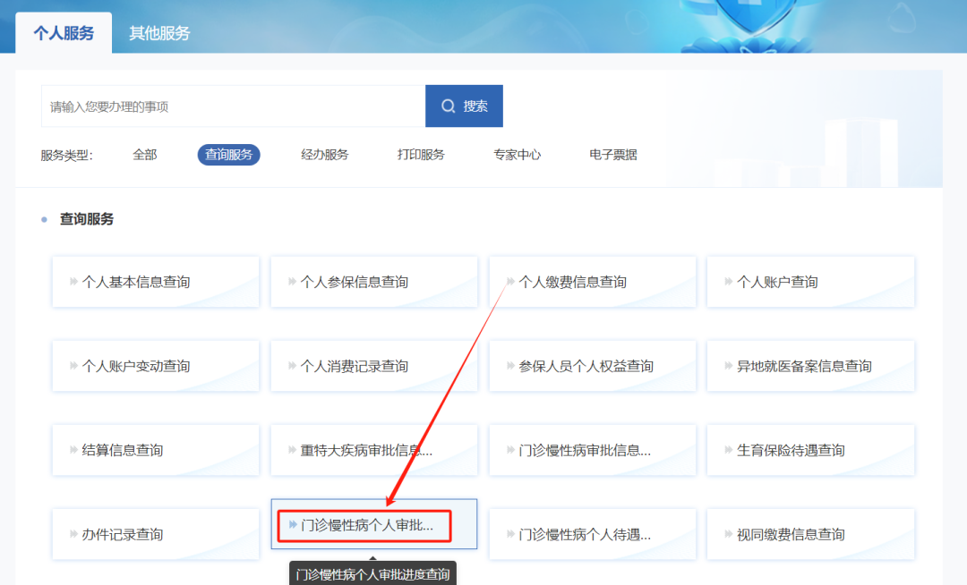Switch to the 其他服务 tab
The height and width of the screenshot is (585, 967).
point(159,33)
